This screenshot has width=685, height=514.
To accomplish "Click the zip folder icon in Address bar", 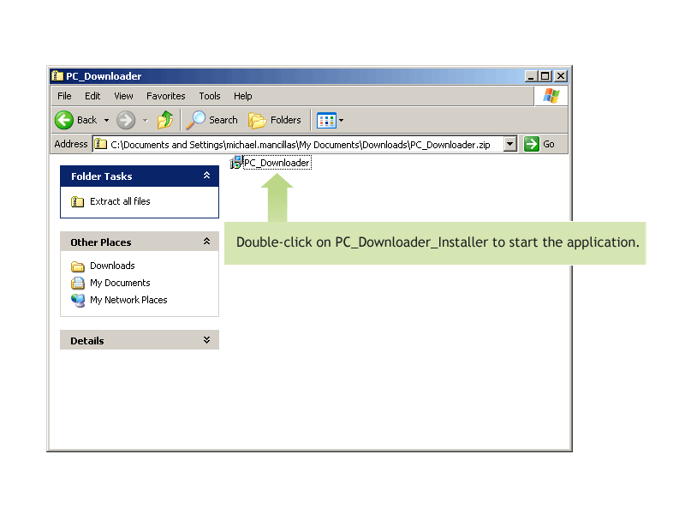I will pos(101,143).
